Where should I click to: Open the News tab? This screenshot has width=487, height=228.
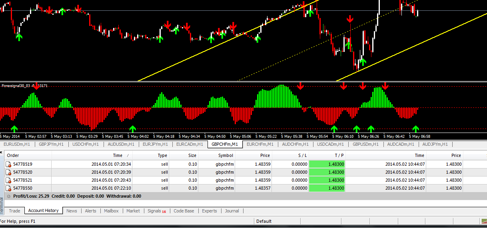pyautogui.click(x=72, y=211)
